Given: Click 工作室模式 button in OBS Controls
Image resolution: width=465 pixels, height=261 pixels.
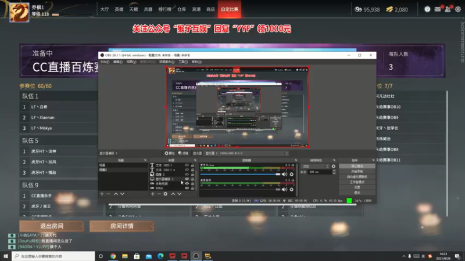Looking at the screenshot, I should (x=357, y=182).
